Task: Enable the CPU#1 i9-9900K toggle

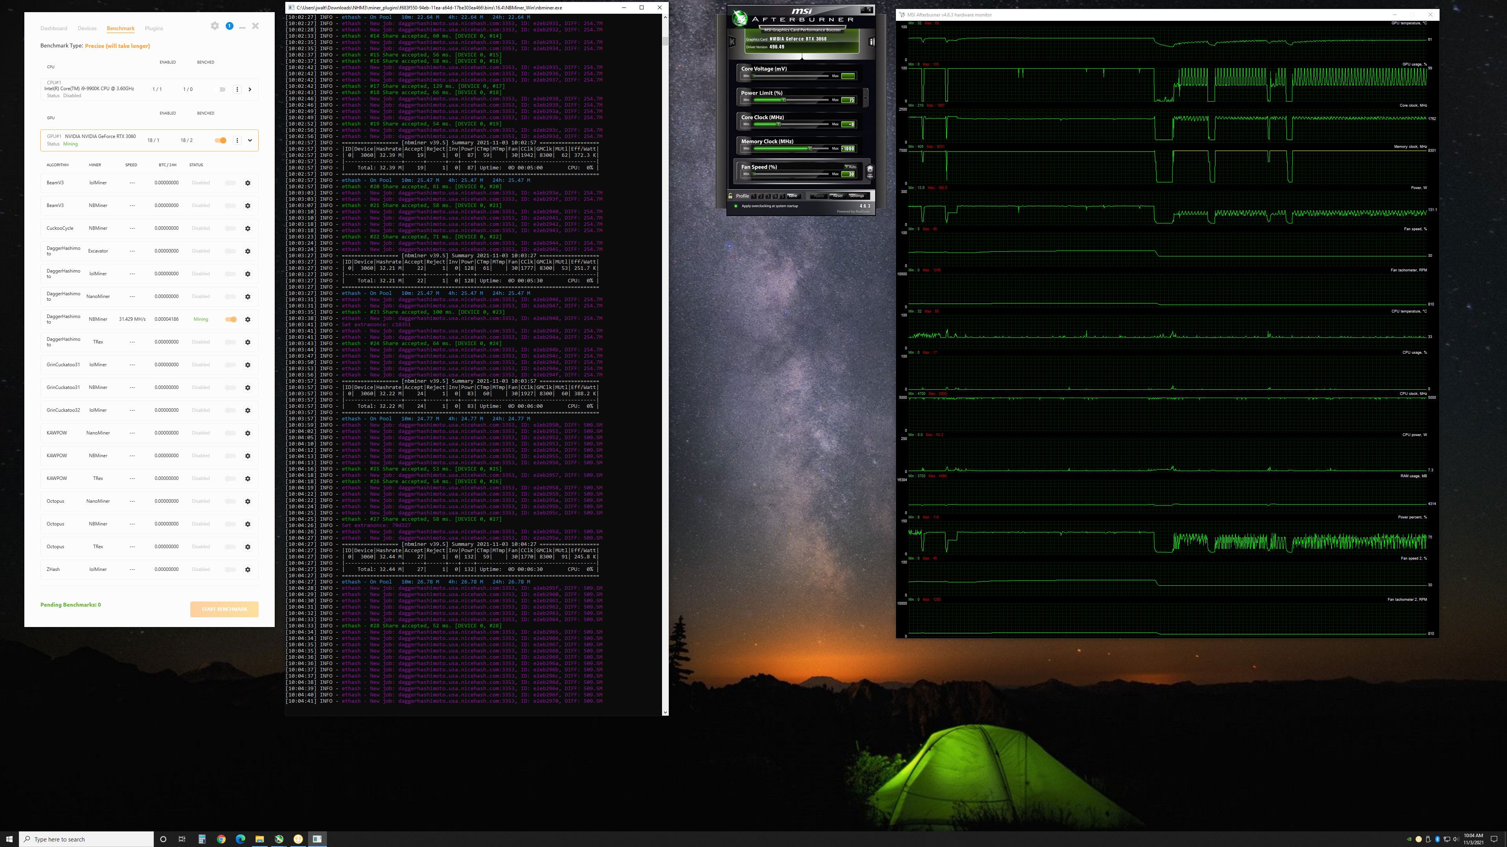Action: tap(222, 89)
